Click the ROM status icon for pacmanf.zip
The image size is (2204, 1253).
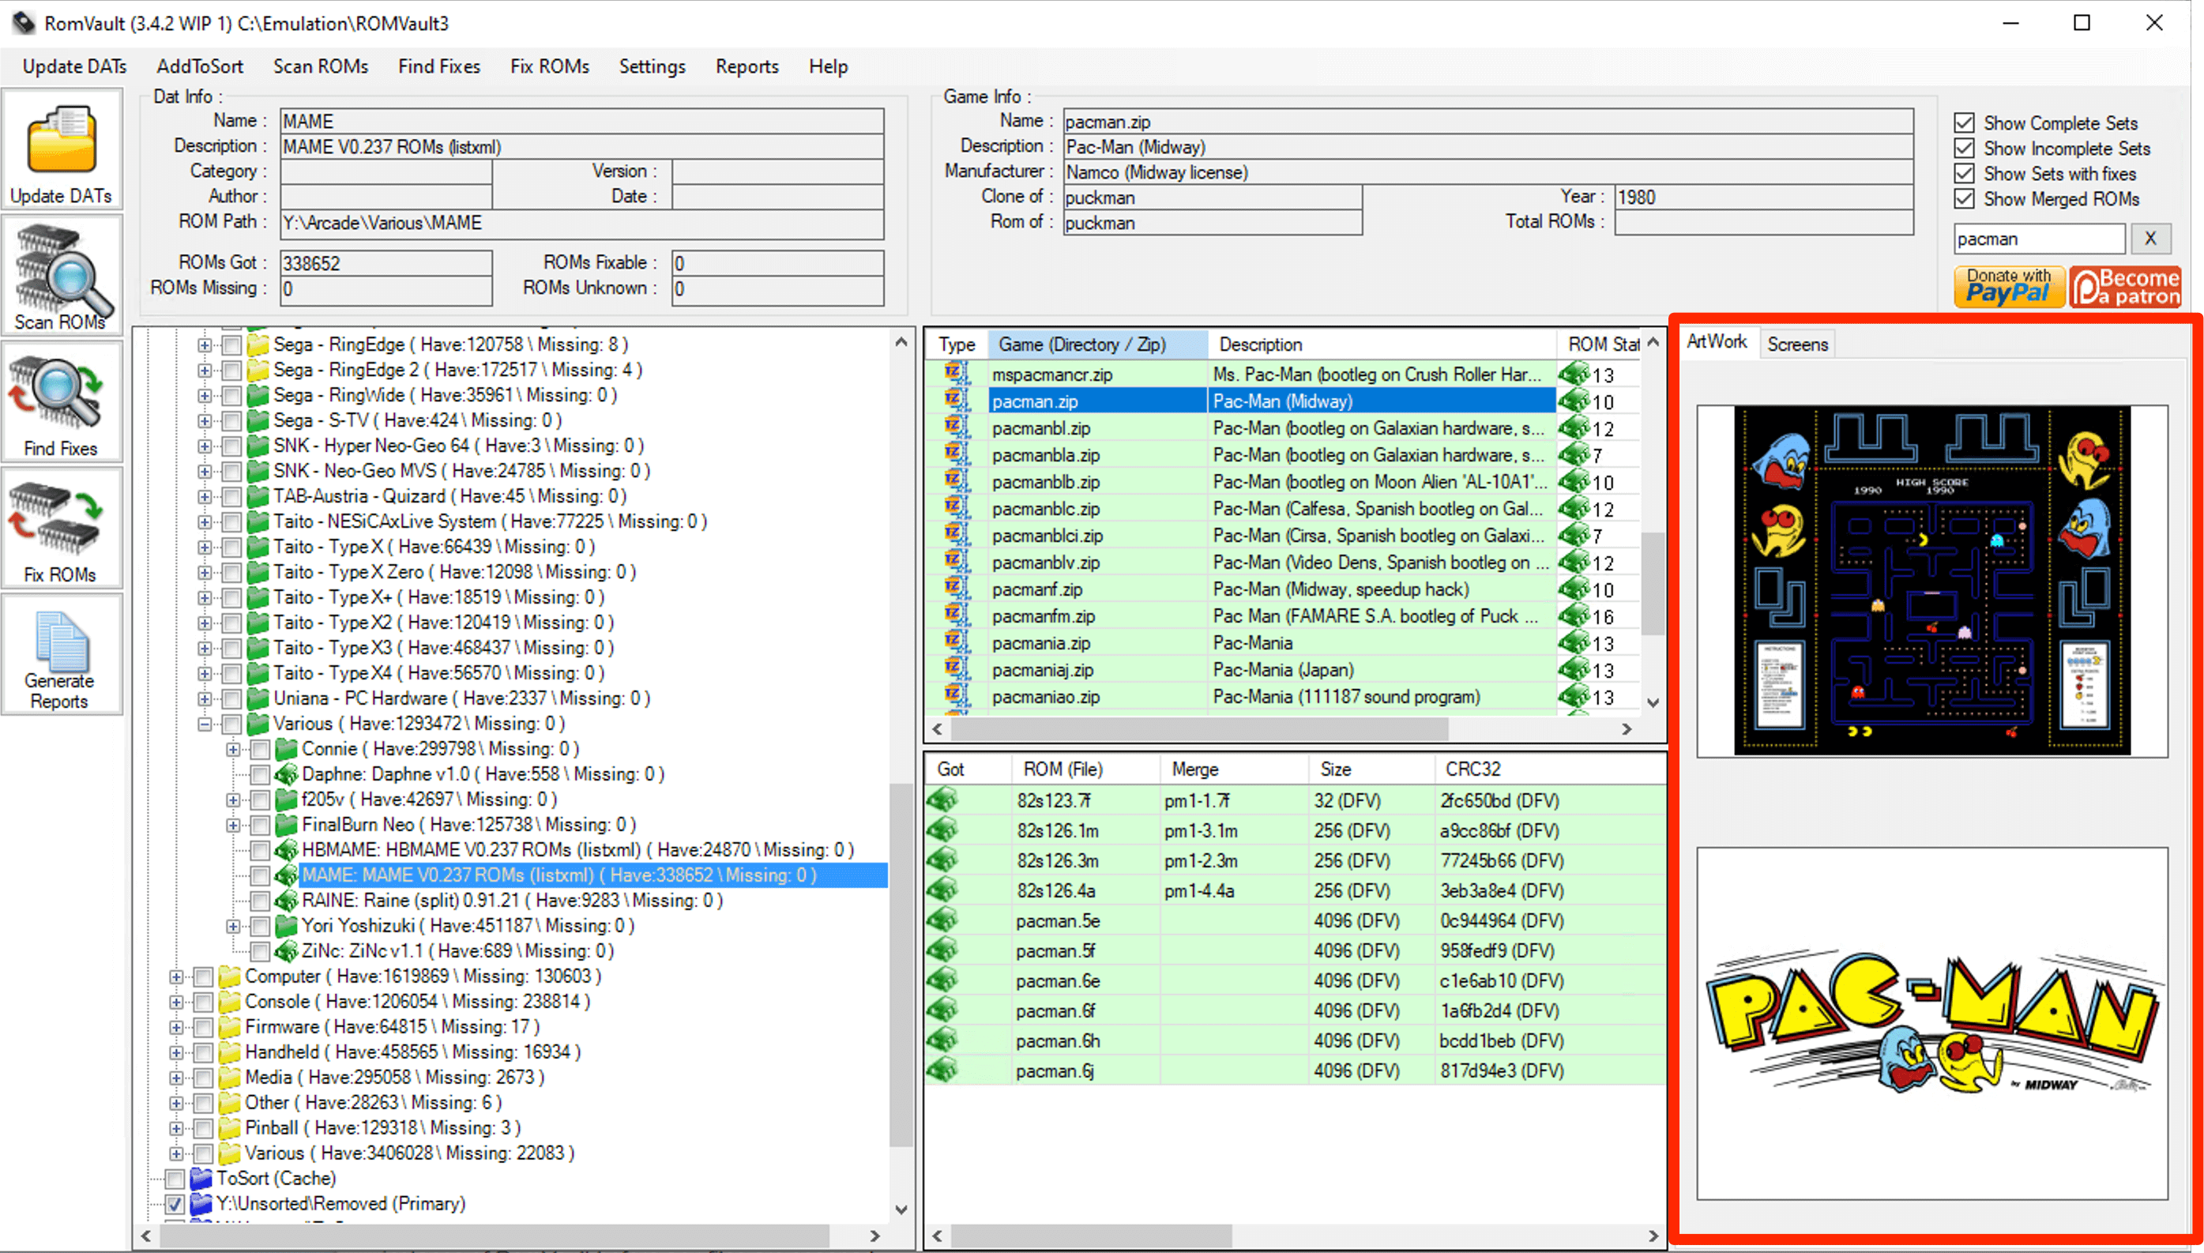(1574, 589)
